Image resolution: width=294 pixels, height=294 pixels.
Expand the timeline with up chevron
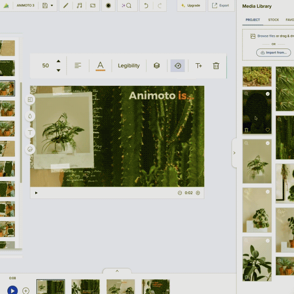click(x=117, y=271)
